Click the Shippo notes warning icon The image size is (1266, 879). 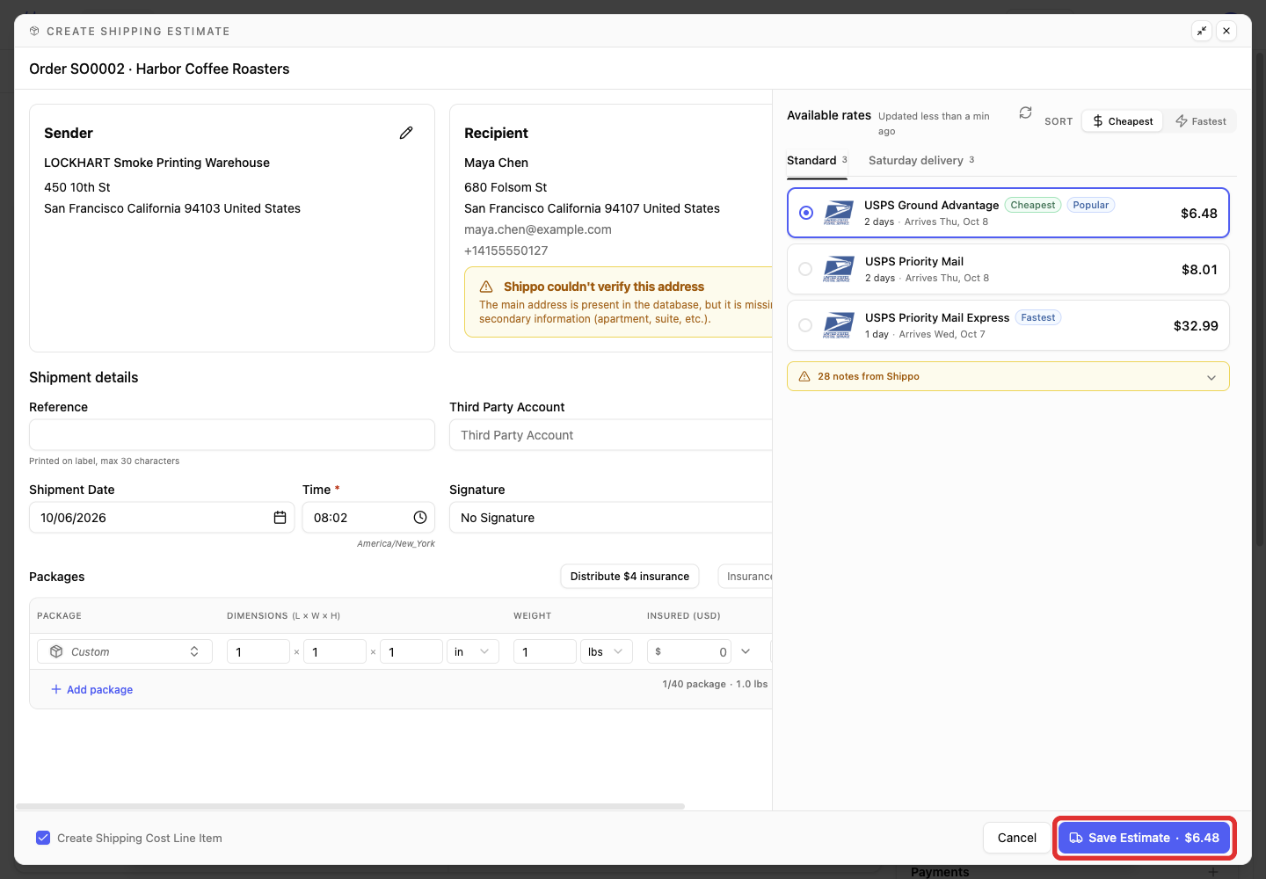tap(804, 376)
